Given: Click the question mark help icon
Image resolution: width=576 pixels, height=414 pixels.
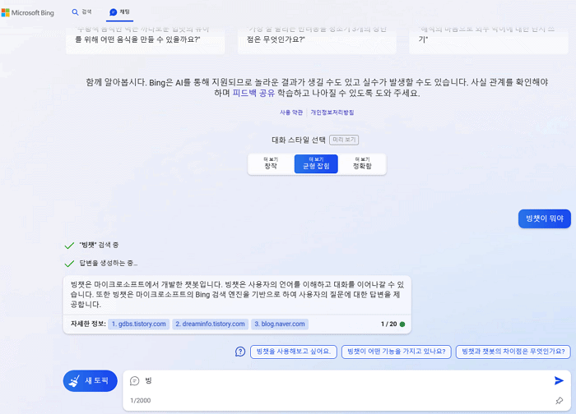Looking at the screenshot, I should tap(240, 352).
